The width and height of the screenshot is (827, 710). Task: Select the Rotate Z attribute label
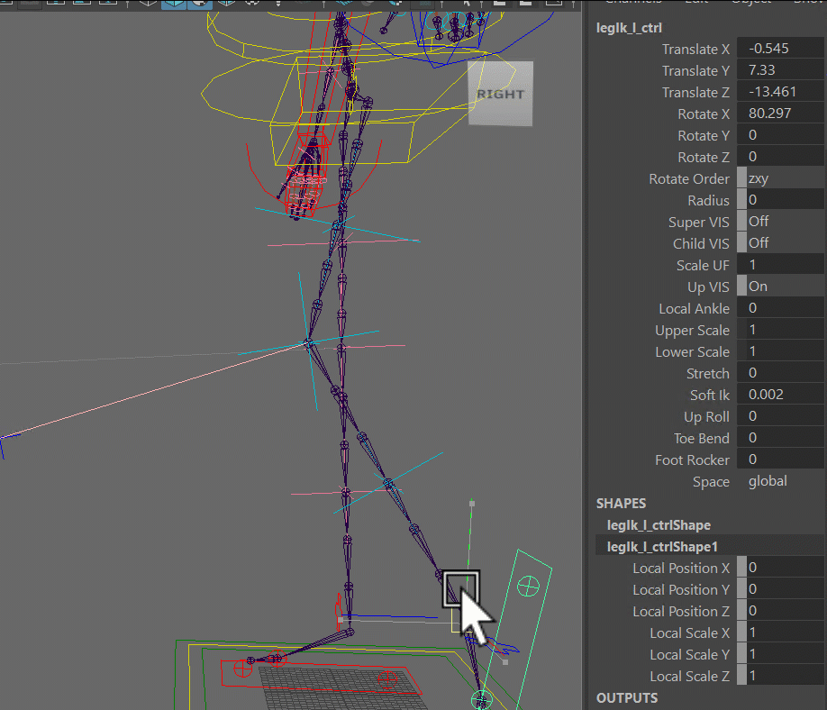[704, 157]
